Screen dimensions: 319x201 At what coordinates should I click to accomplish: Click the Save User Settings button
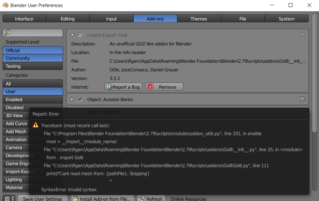pyautogui.click(x=43, y=199)
